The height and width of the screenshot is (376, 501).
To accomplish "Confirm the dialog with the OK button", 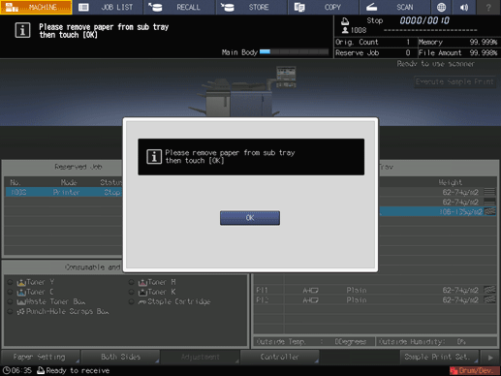I will point(250,218).
